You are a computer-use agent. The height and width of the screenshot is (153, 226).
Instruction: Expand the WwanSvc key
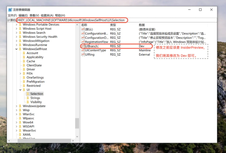point(17,131)
